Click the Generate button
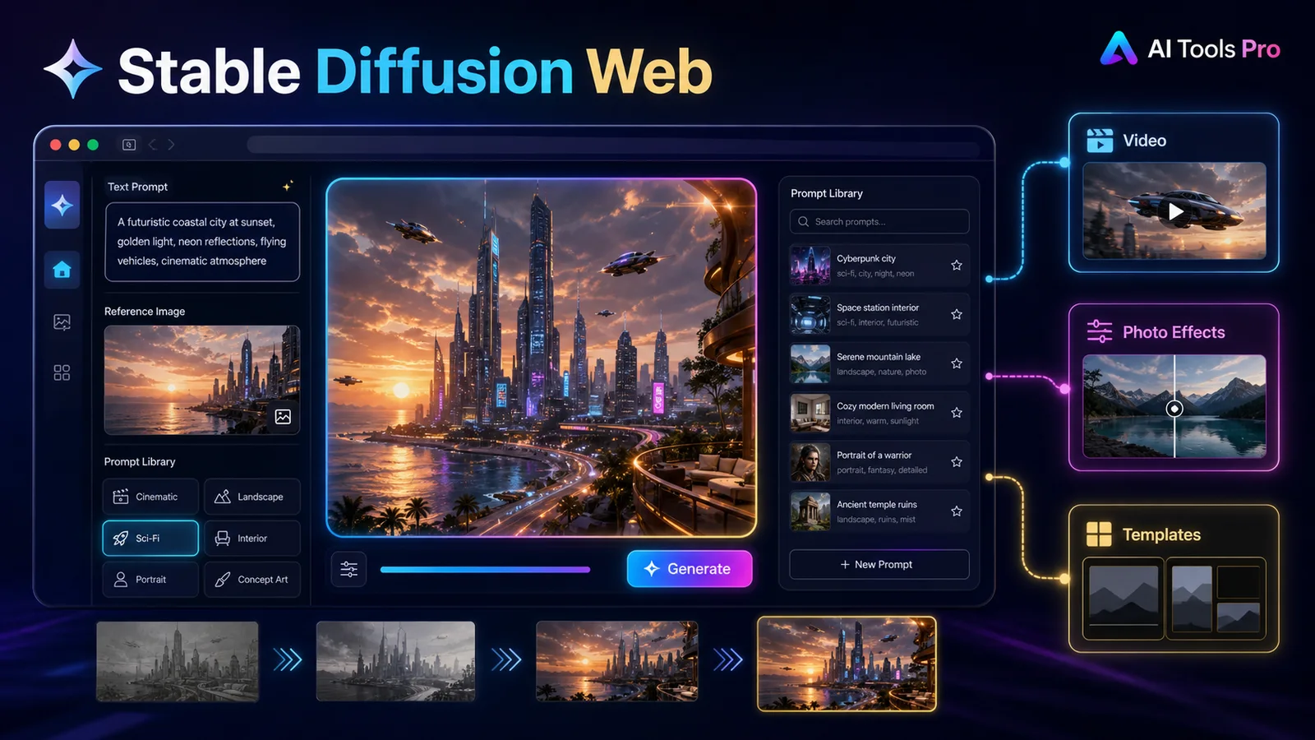Image resolution: width=1315 pixels, height=740 pixels. click(690, 569)
